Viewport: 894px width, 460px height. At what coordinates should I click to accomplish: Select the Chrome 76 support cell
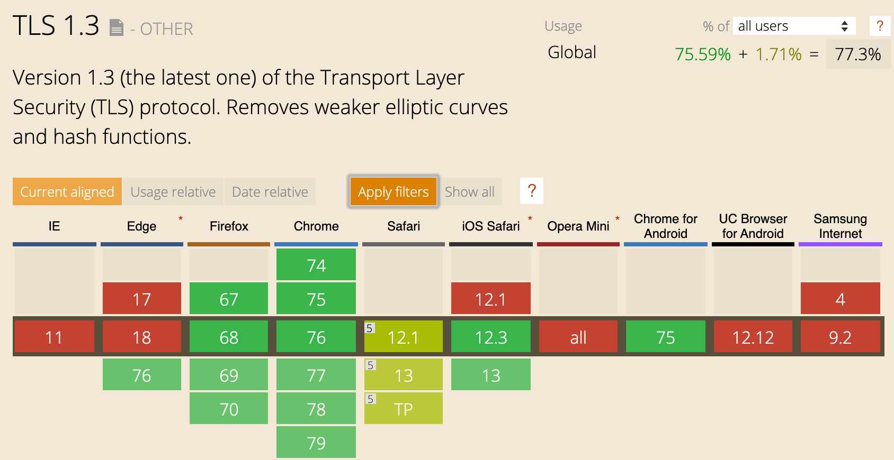click(x=316, y=337)
